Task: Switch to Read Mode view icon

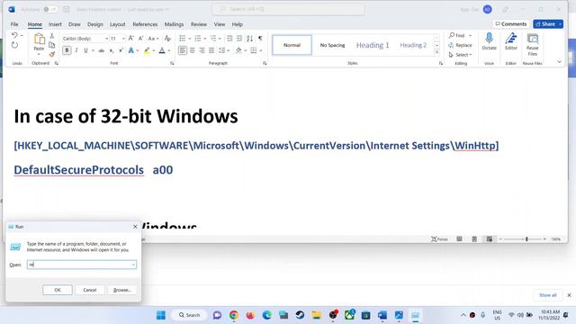Action: pyautogui.click(x=459, y=239)
